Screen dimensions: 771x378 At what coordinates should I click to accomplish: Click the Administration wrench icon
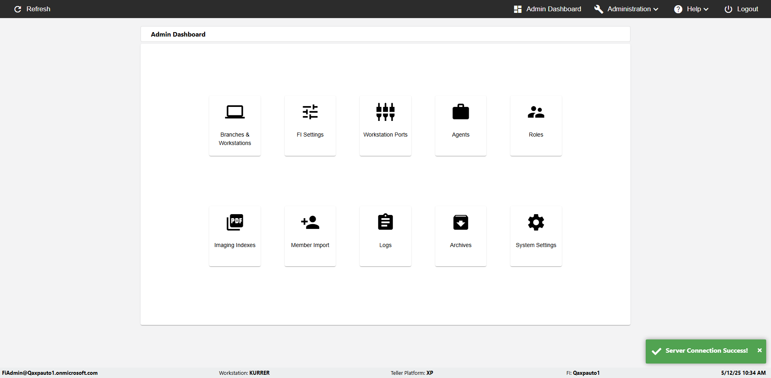599,9
